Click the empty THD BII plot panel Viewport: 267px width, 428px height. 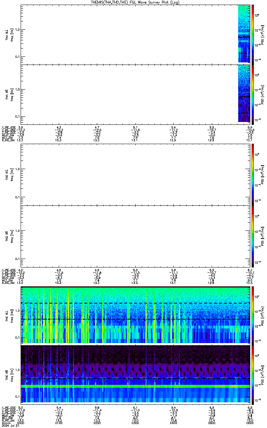click(135, 236)
